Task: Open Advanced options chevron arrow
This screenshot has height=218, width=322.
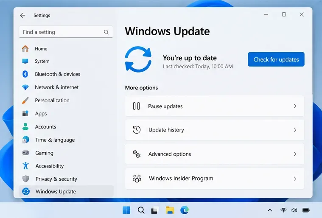Action: pyautogui.click(x=295, y=154)
